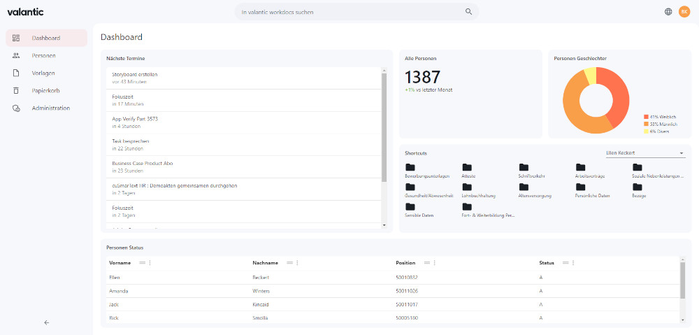Go to Personen in the sidebar

click(x=43, y=55)
